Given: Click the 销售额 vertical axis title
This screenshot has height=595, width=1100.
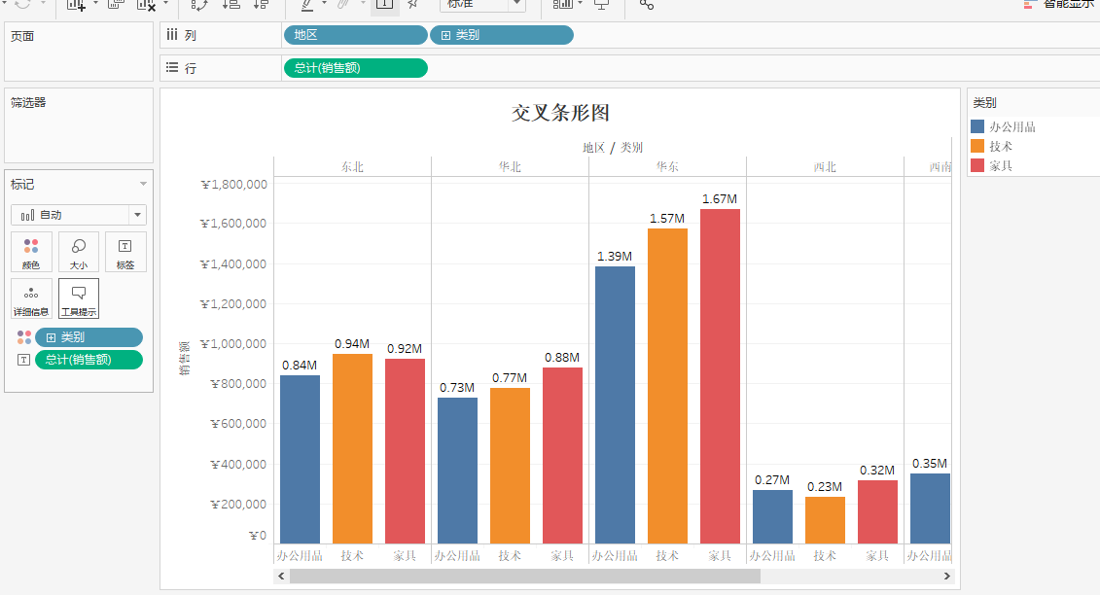Looking at the screenshot, I should (185, 358).
